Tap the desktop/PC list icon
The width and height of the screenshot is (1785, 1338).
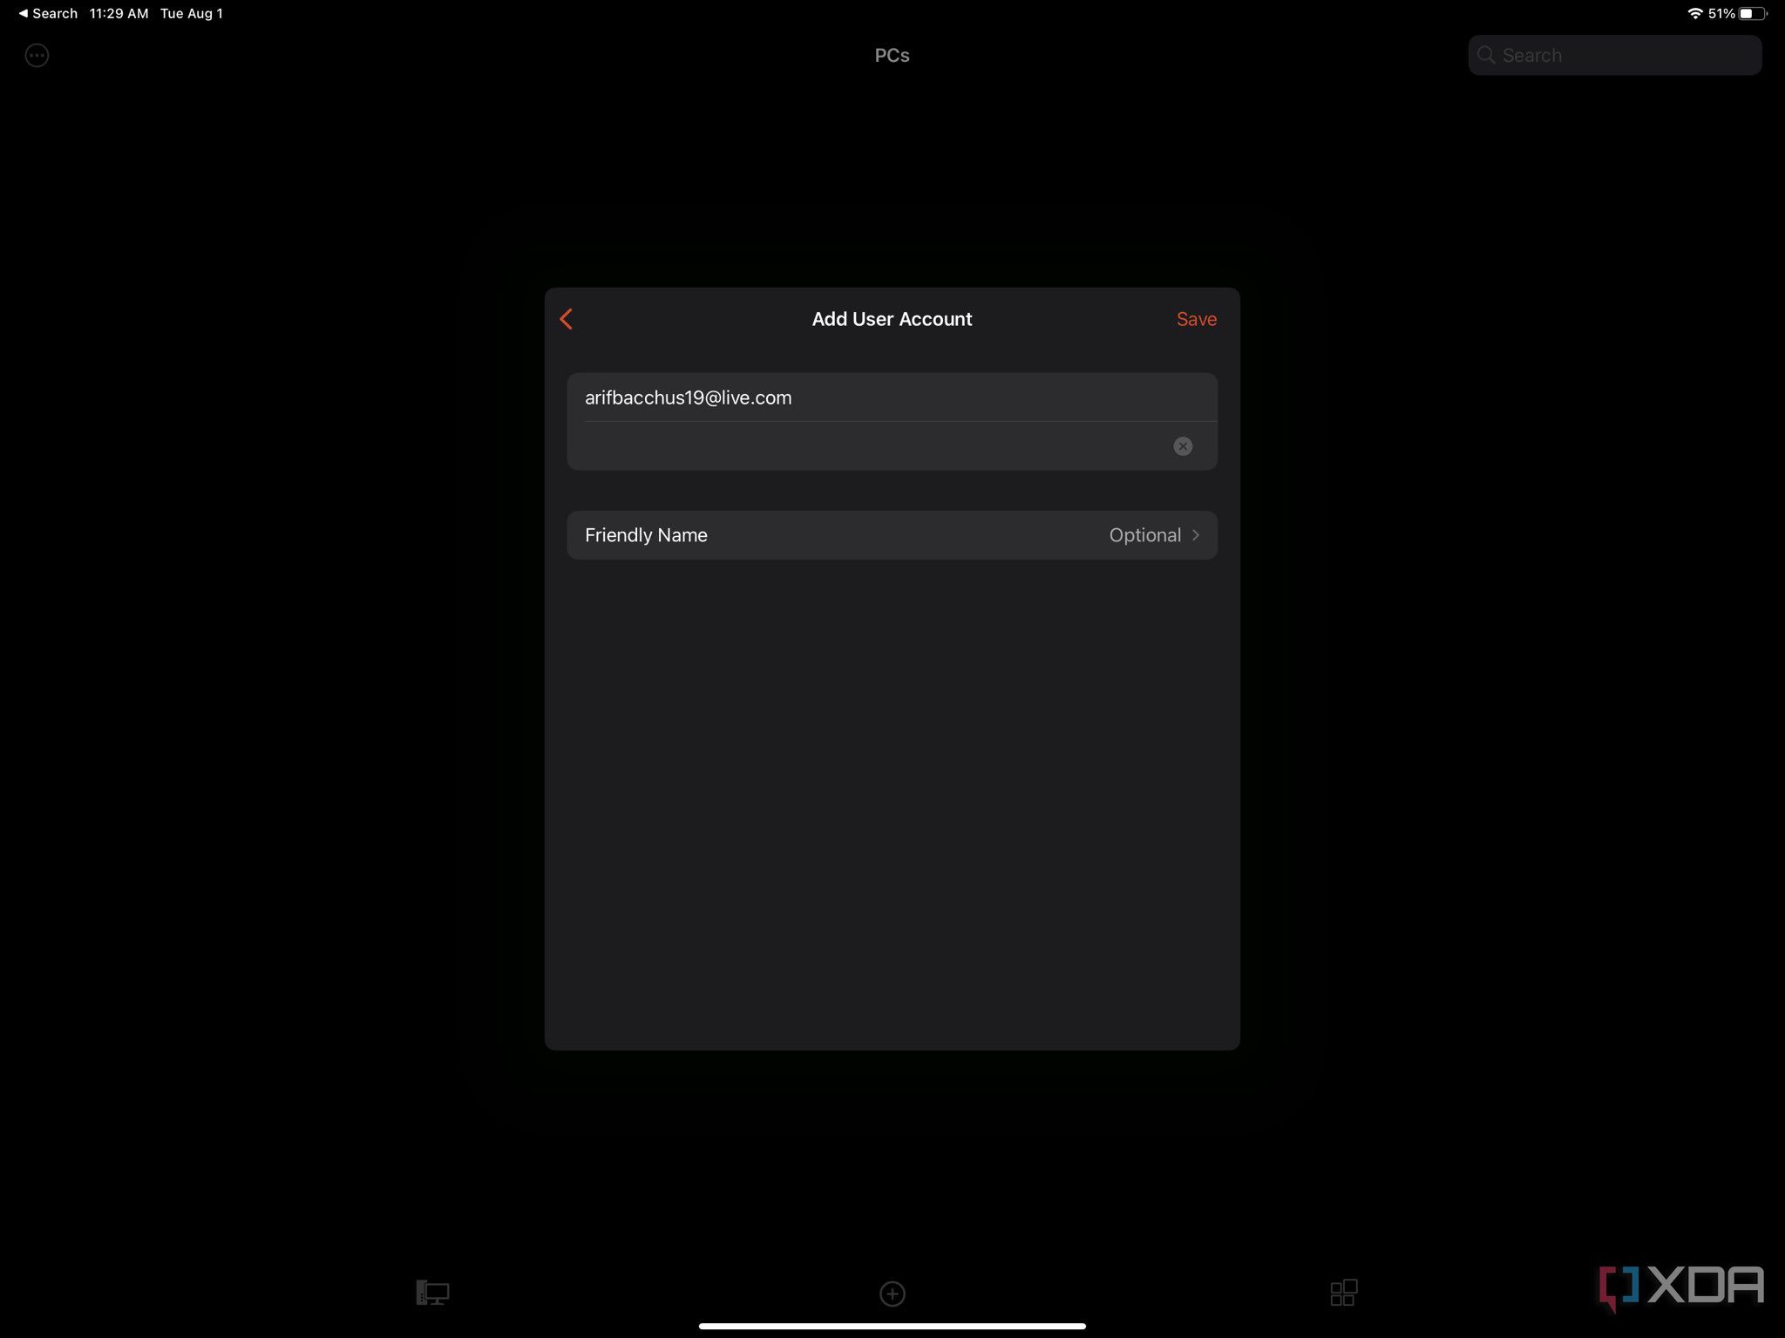[431, 1292]
